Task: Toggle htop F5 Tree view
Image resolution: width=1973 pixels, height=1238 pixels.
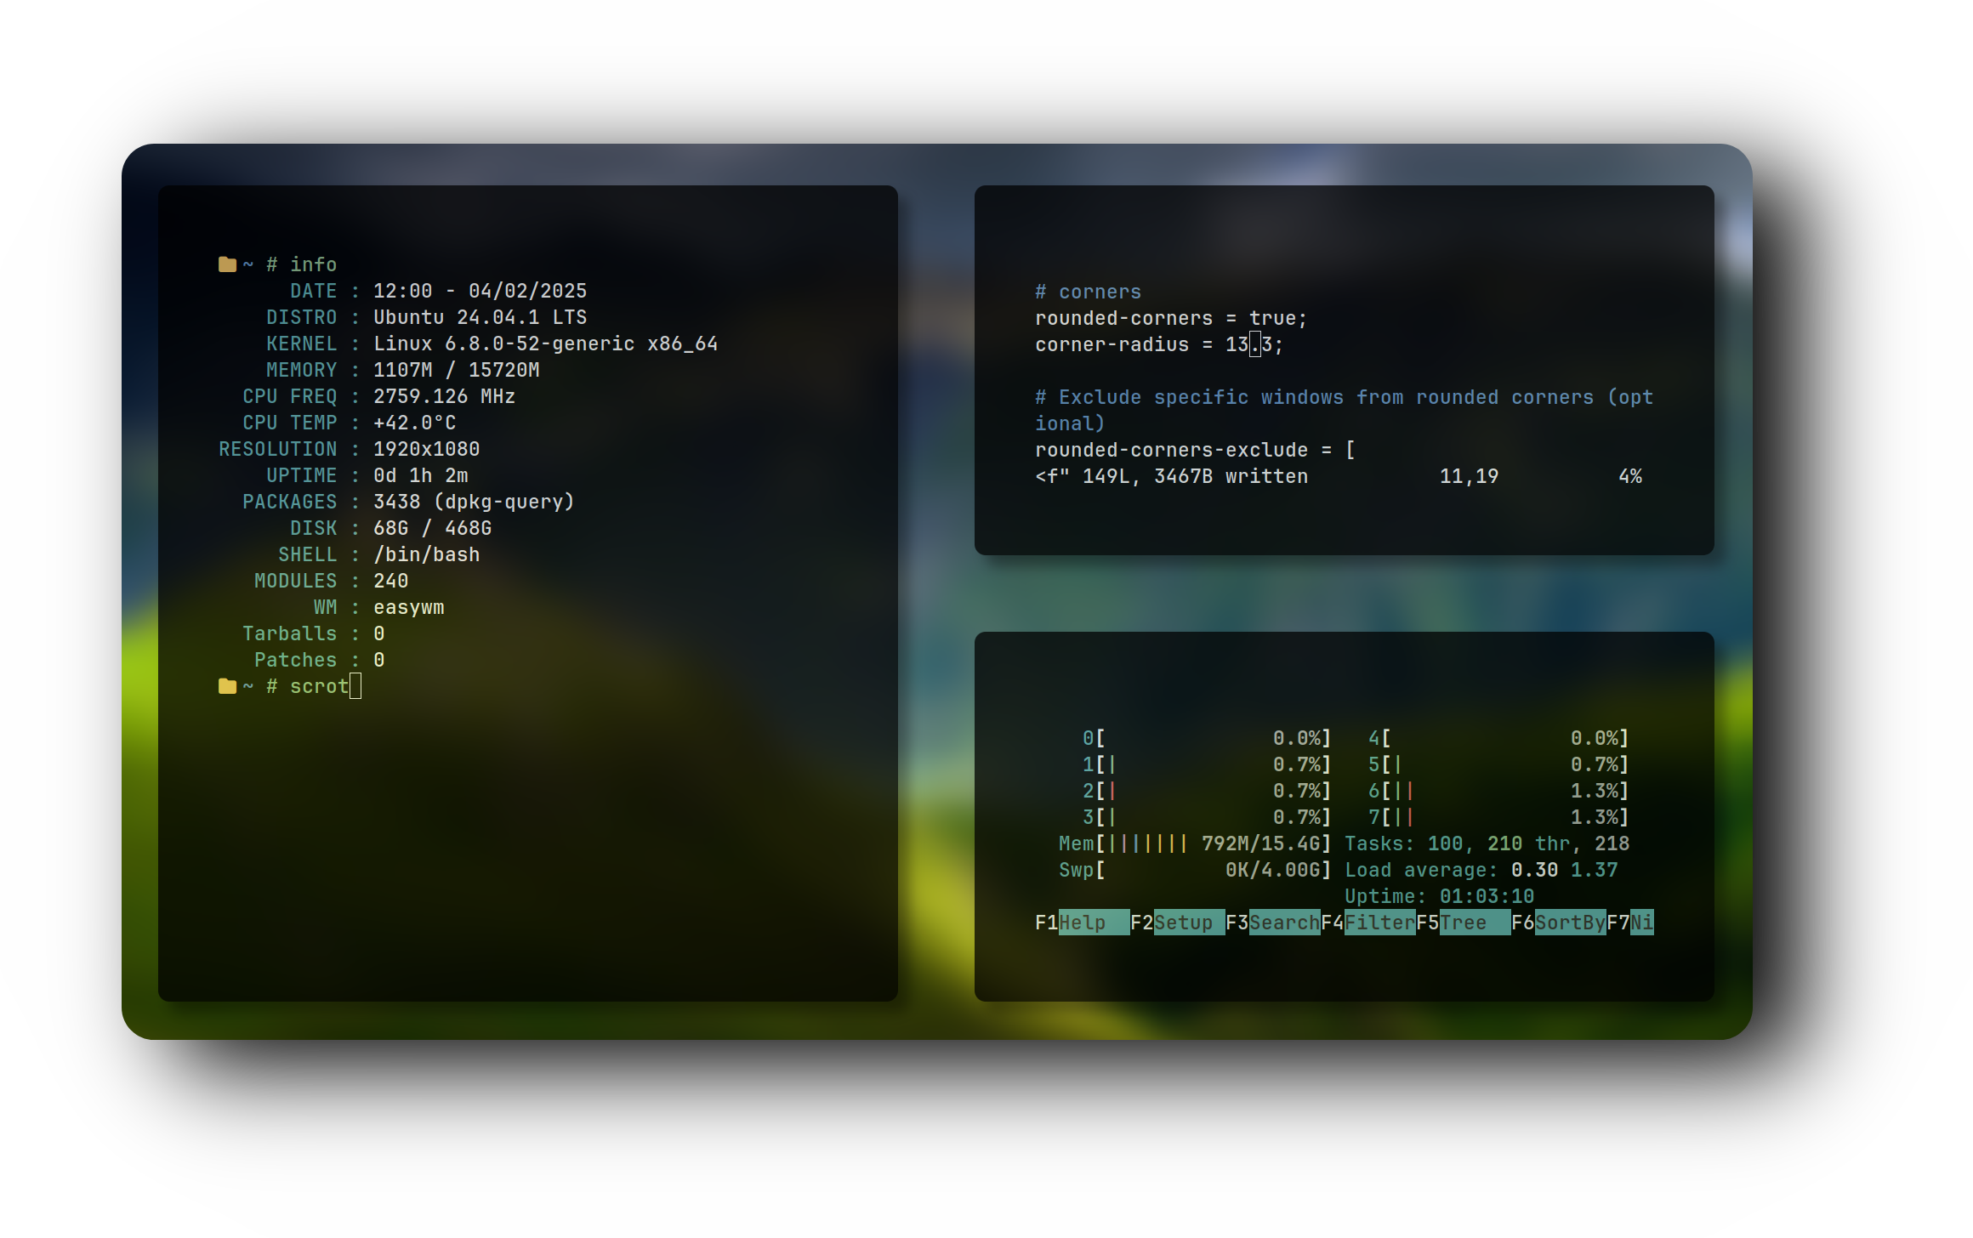Action: (1474, 923)
